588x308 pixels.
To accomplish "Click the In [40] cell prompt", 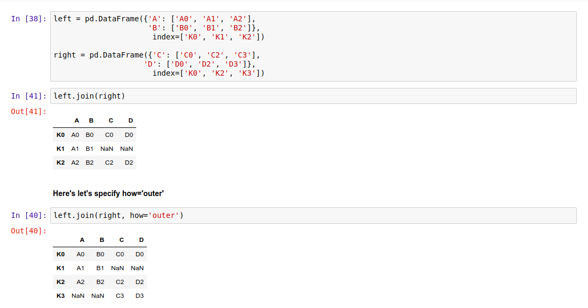I will point(29,216).
